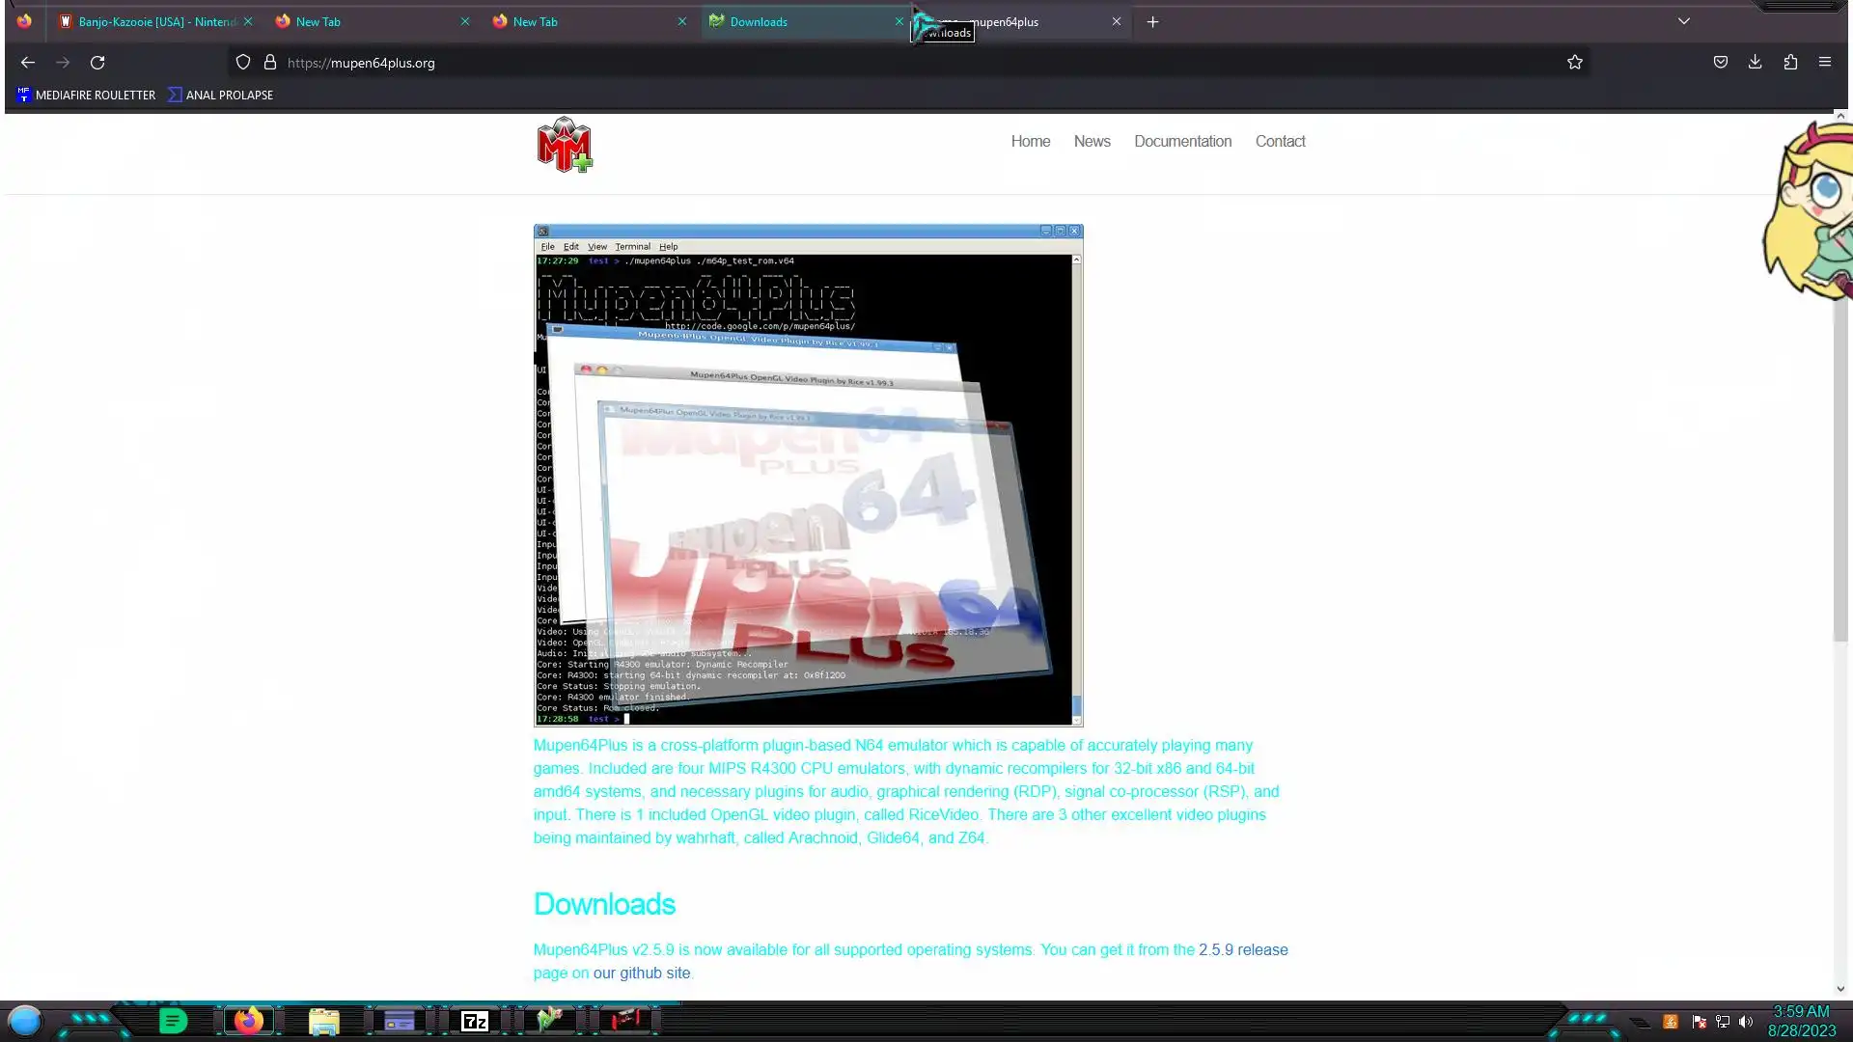This screenshot has height=1042, width=1853.
Task: Click the Save to Pocket icon
Action: [1720, 63]
